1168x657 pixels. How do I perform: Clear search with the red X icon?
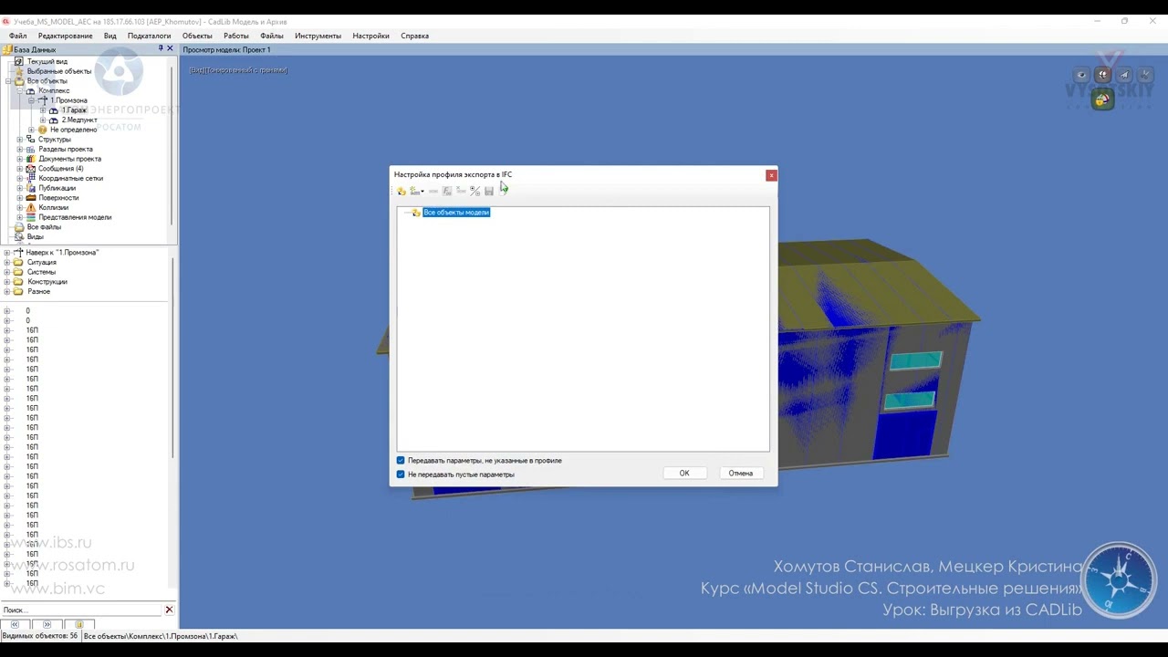tap(169, 610)
